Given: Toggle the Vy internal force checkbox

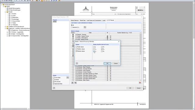Looking at the screenshot, I should [94, 49].
